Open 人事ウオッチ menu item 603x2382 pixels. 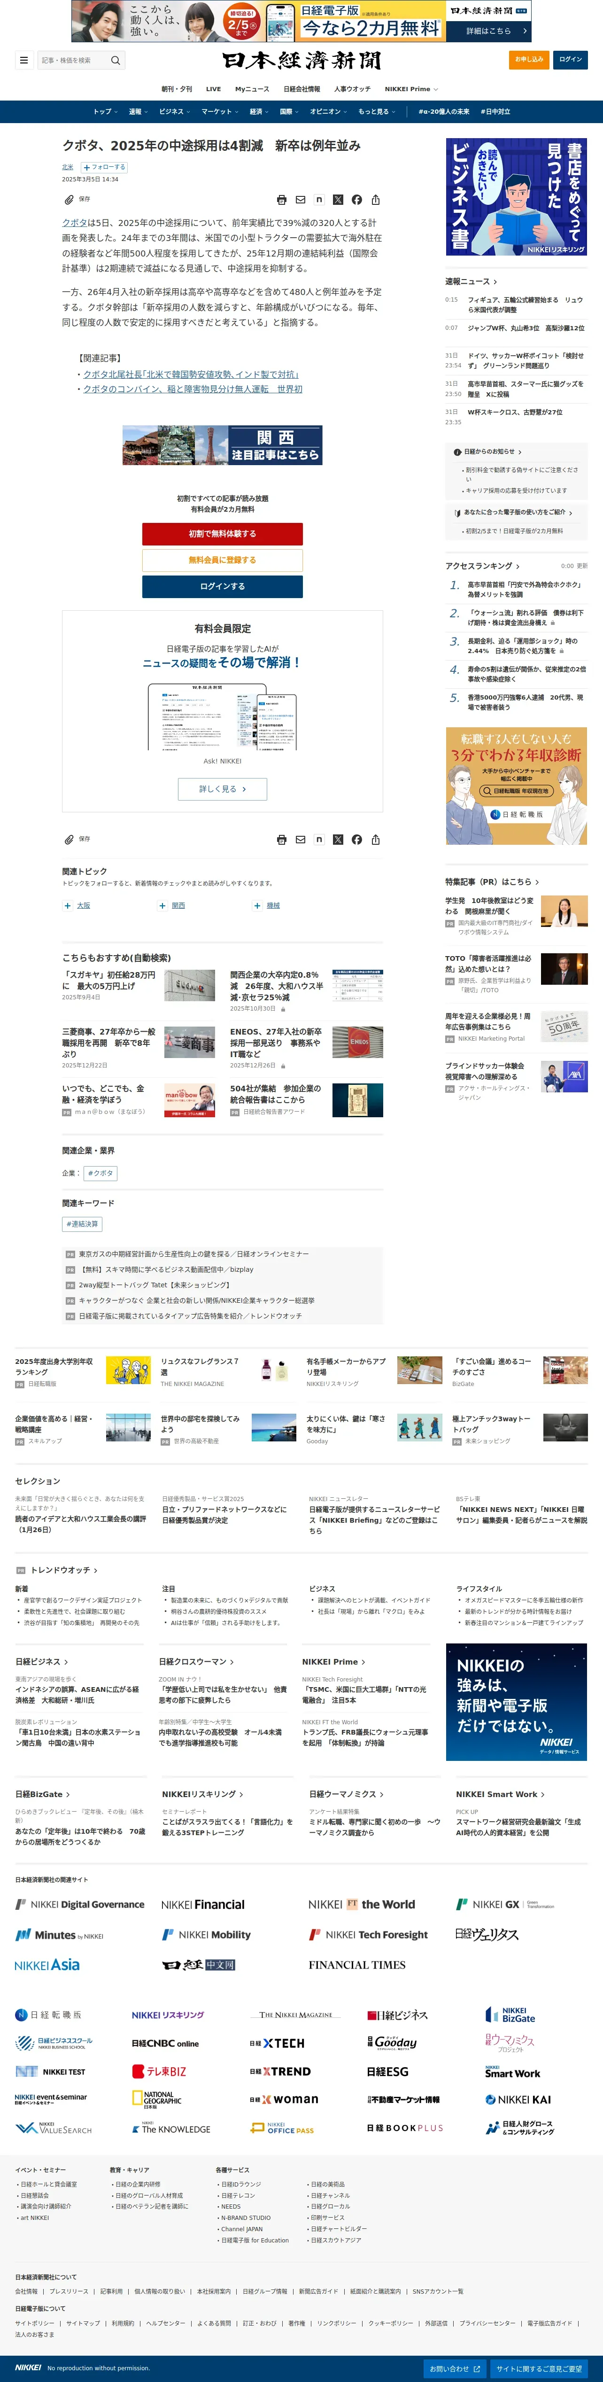point(352,90)
